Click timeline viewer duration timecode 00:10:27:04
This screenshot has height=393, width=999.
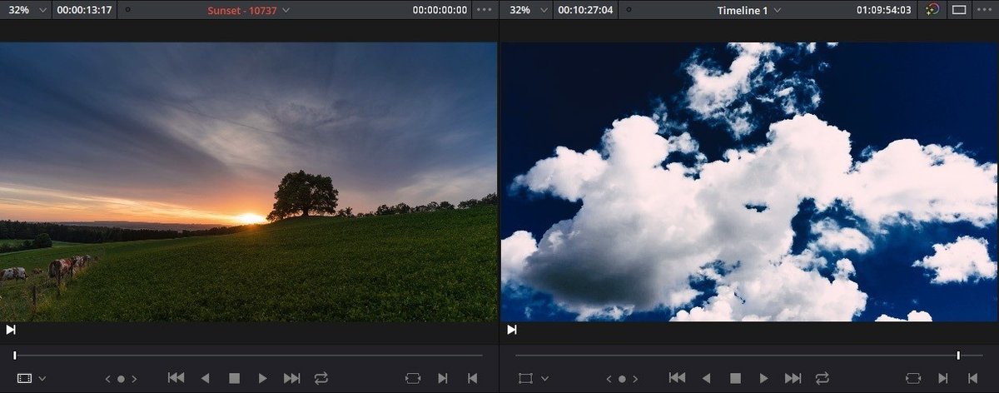pos(586,10)
